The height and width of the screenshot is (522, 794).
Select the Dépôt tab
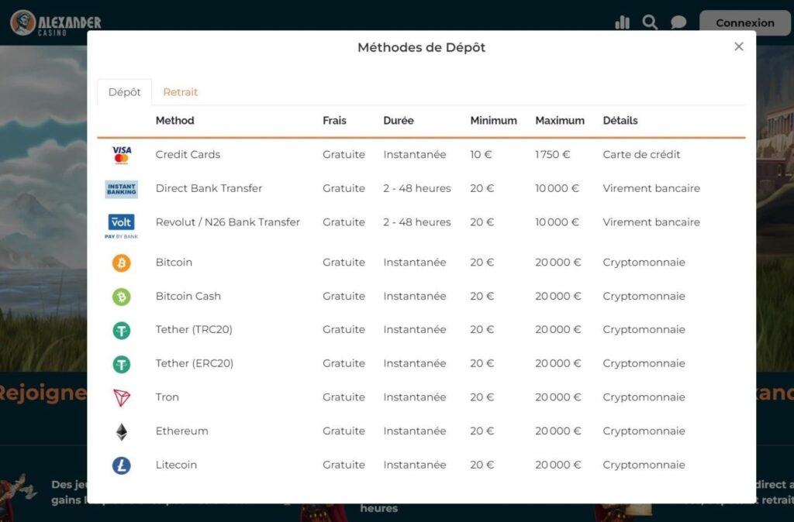coord(125,92)
